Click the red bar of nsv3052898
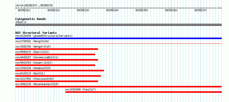229x102 pixels. [x=144, y=92]
